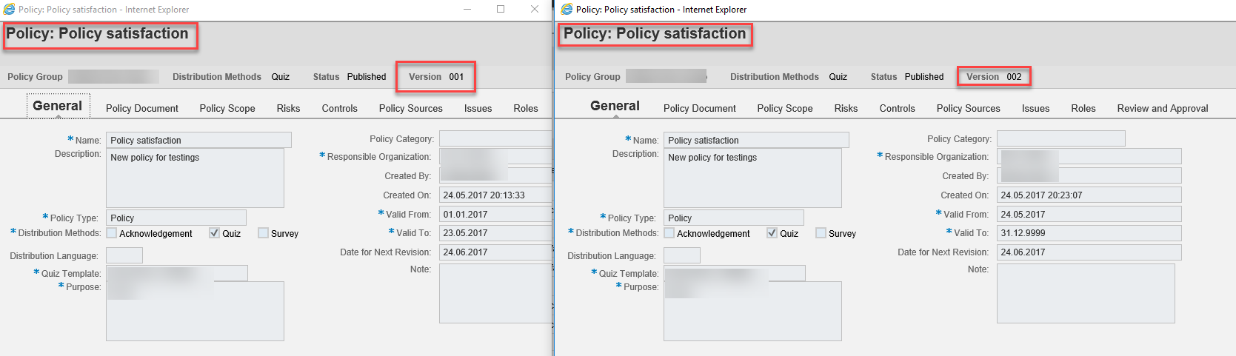The image size is (1236, 356).
Task: Click Name field in left window
Action: click(198, 140)
